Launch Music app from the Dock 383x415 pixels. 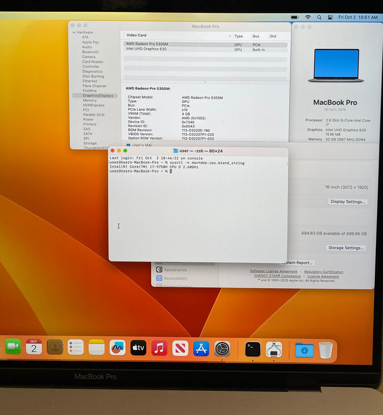click(x=159, y=348)
